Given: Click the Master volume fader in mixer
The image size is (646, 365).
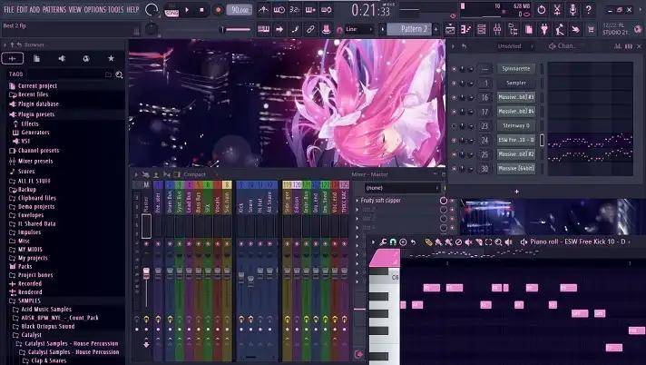Looking at the screenshot, I should (146, 272).
